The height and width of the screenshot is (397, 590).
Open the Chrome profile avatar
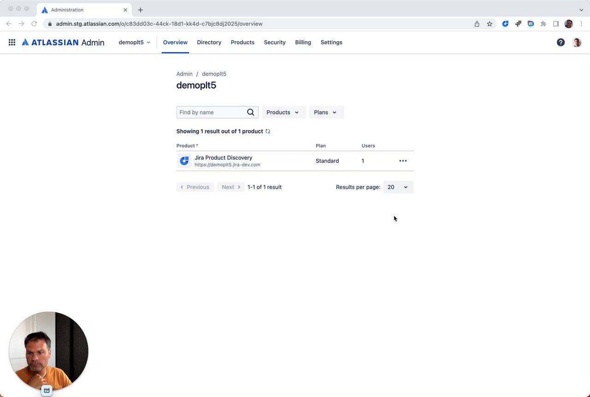569,23
